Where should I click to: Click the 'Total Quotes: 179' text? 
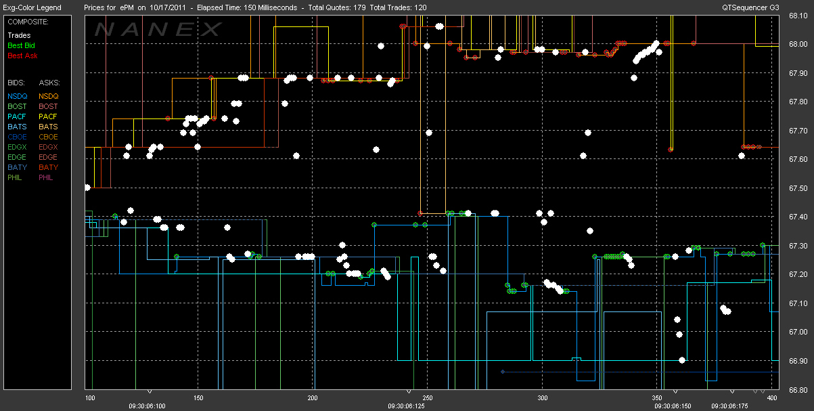[x=336, y=7]
